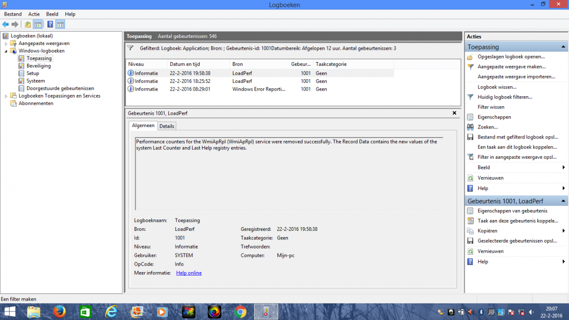Image resolution: width=569 pixels, height=320 pixels.
Task: Collapse the Gebeurtenis 1001, LoadPerf actions section
Action: pos(563,201)
